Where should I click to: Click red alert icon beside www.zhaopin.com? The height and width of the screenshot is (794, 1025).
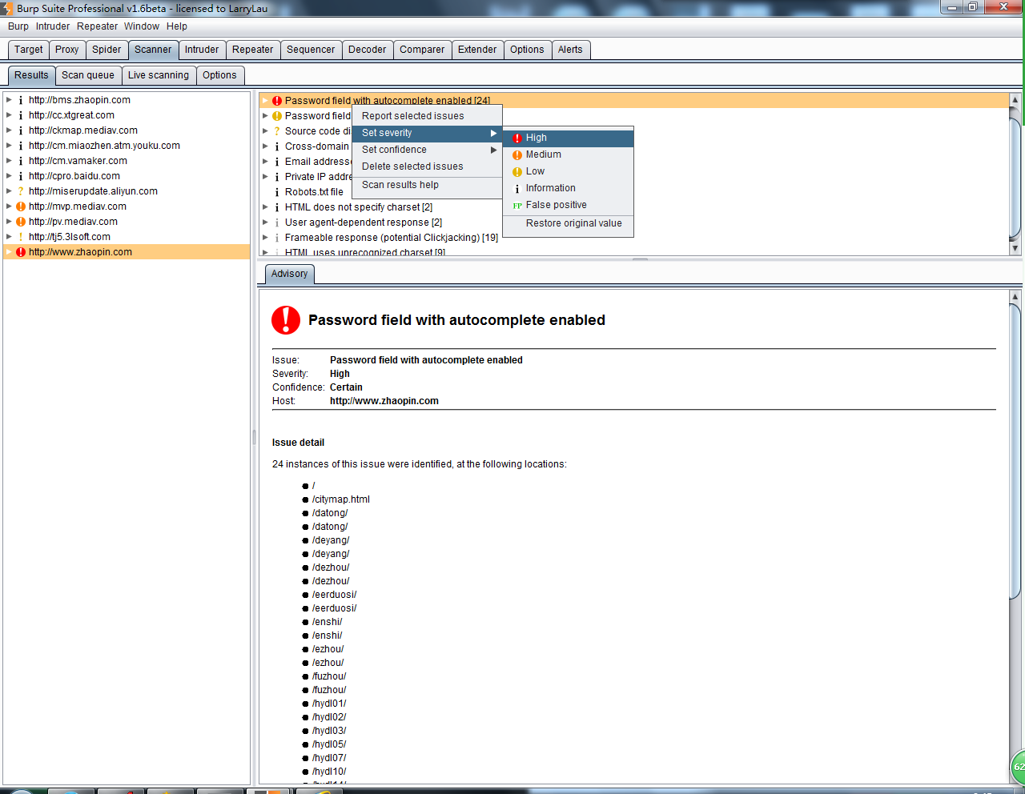[21, 252]
